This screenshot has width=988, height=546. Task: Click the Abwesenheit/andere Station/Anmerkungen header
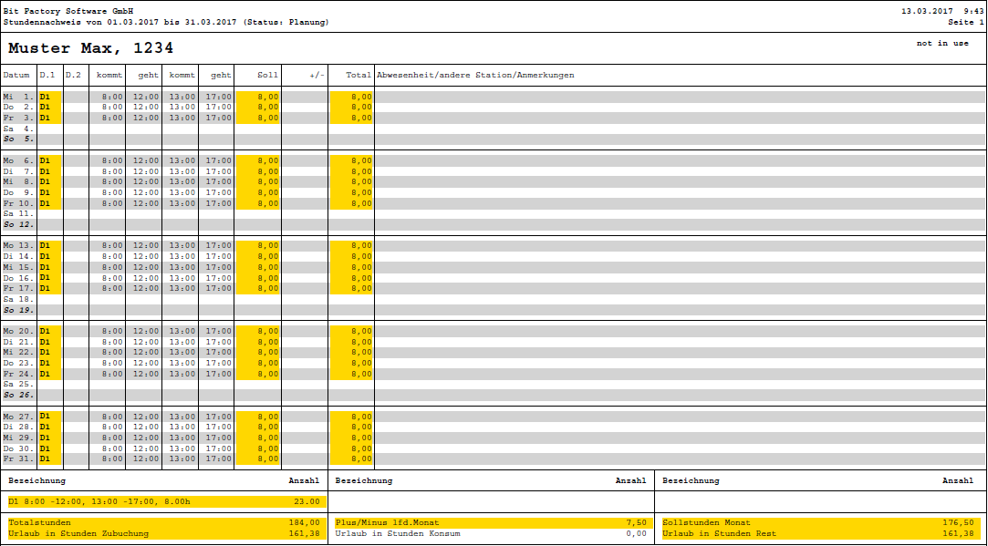click(475, 75)
